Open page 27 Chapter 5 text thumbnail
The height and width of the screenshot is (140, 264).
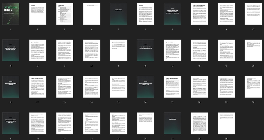point(172,87)
